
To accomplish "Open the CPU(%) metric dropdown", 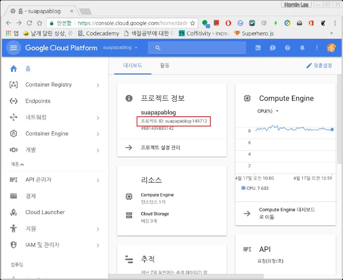I will point(268,111).
